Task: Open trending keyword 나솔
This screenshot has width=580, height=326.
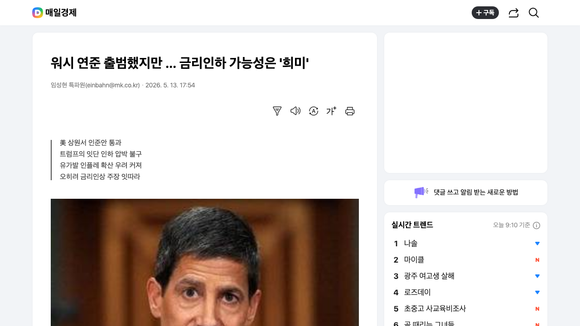Action: pos(411,243)
